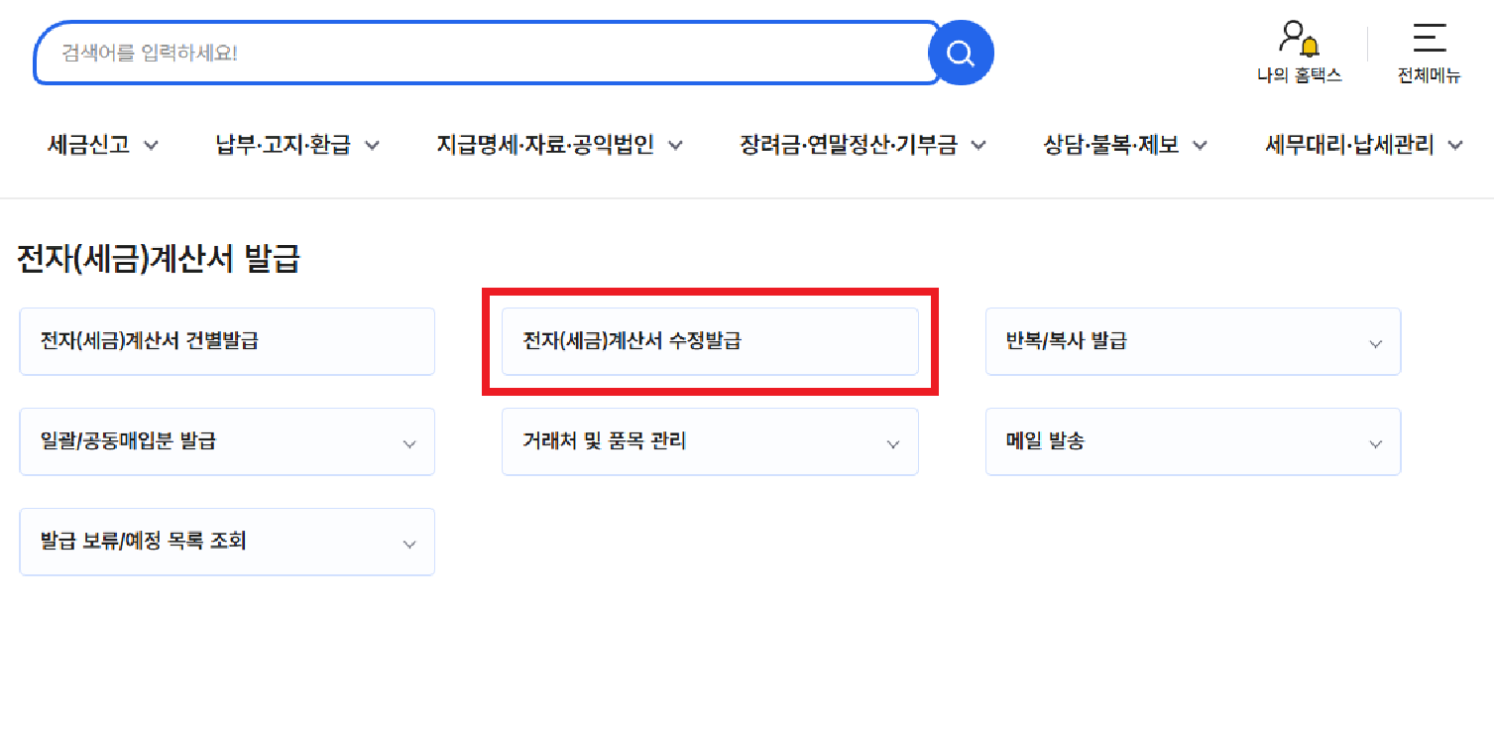Click the blue search magnifier icon
The height and width of the screenshot is (738, 1495).
coord(959,53)
